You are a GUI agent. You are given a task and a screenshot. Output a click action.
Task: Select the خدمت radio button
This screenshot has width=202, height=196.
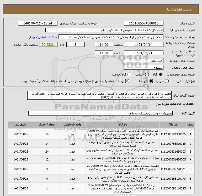147,74
